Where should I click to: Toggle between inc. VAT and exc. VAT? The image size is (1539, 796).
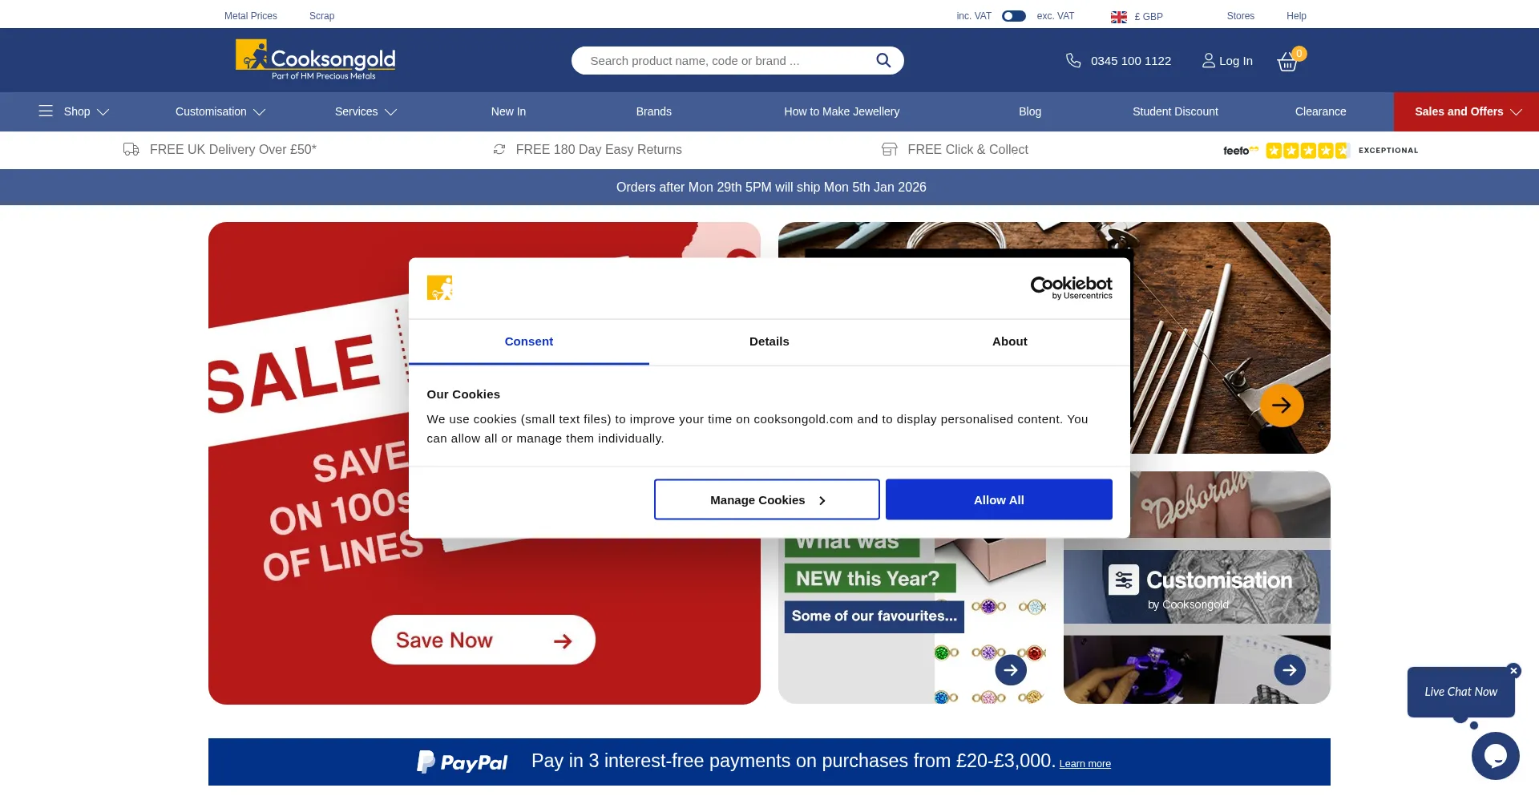(x=1014, y=15)
